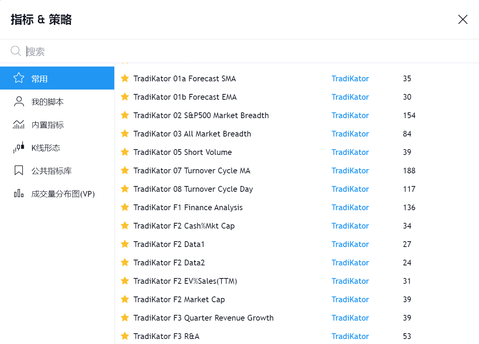Unstar TradiKator F2 EV%Sales(TTM)

pos(125,281)
